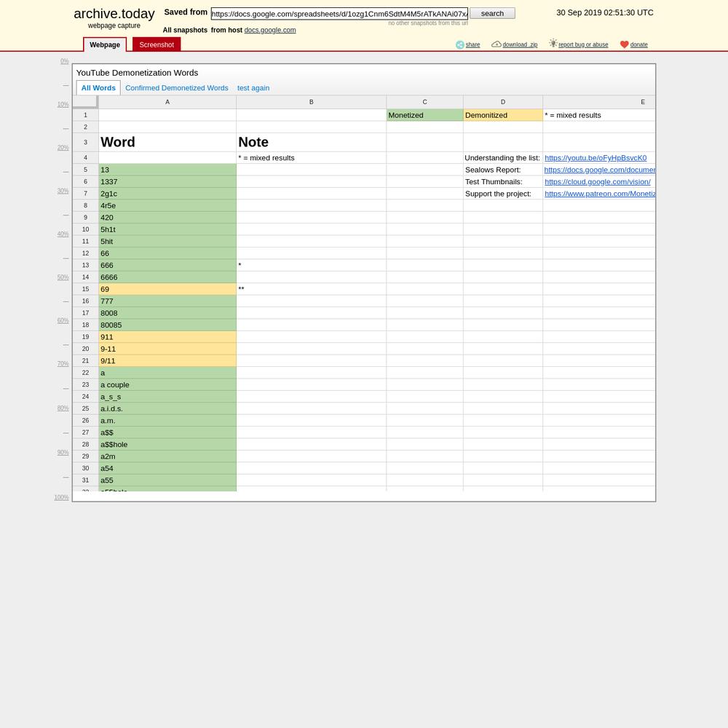Click the cell containing a couple
The image size is (728, 728).
pos(167,385)
